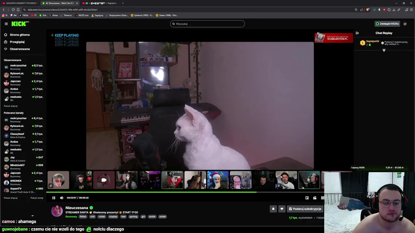Switch to third browser tab Najpiękniej
The height and width of the screenshot is (233, 415).
(100, 3)
